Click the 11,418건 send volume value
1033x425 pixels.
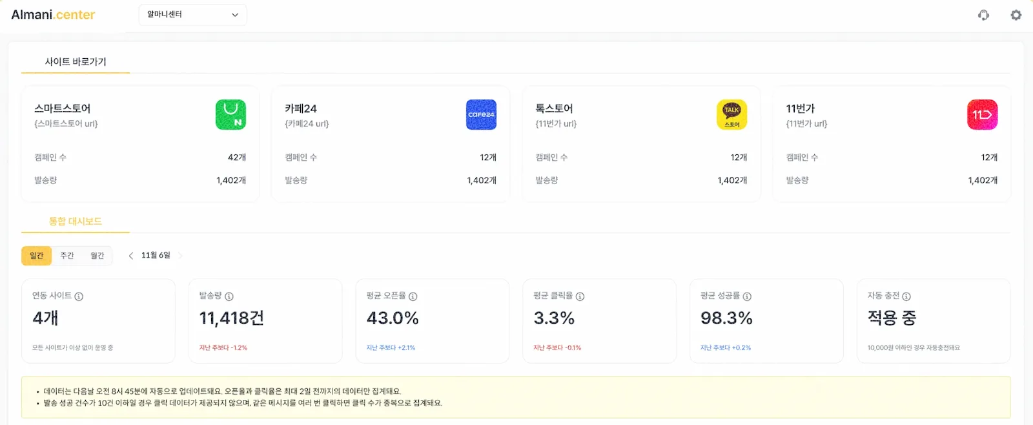click(231, 318)
